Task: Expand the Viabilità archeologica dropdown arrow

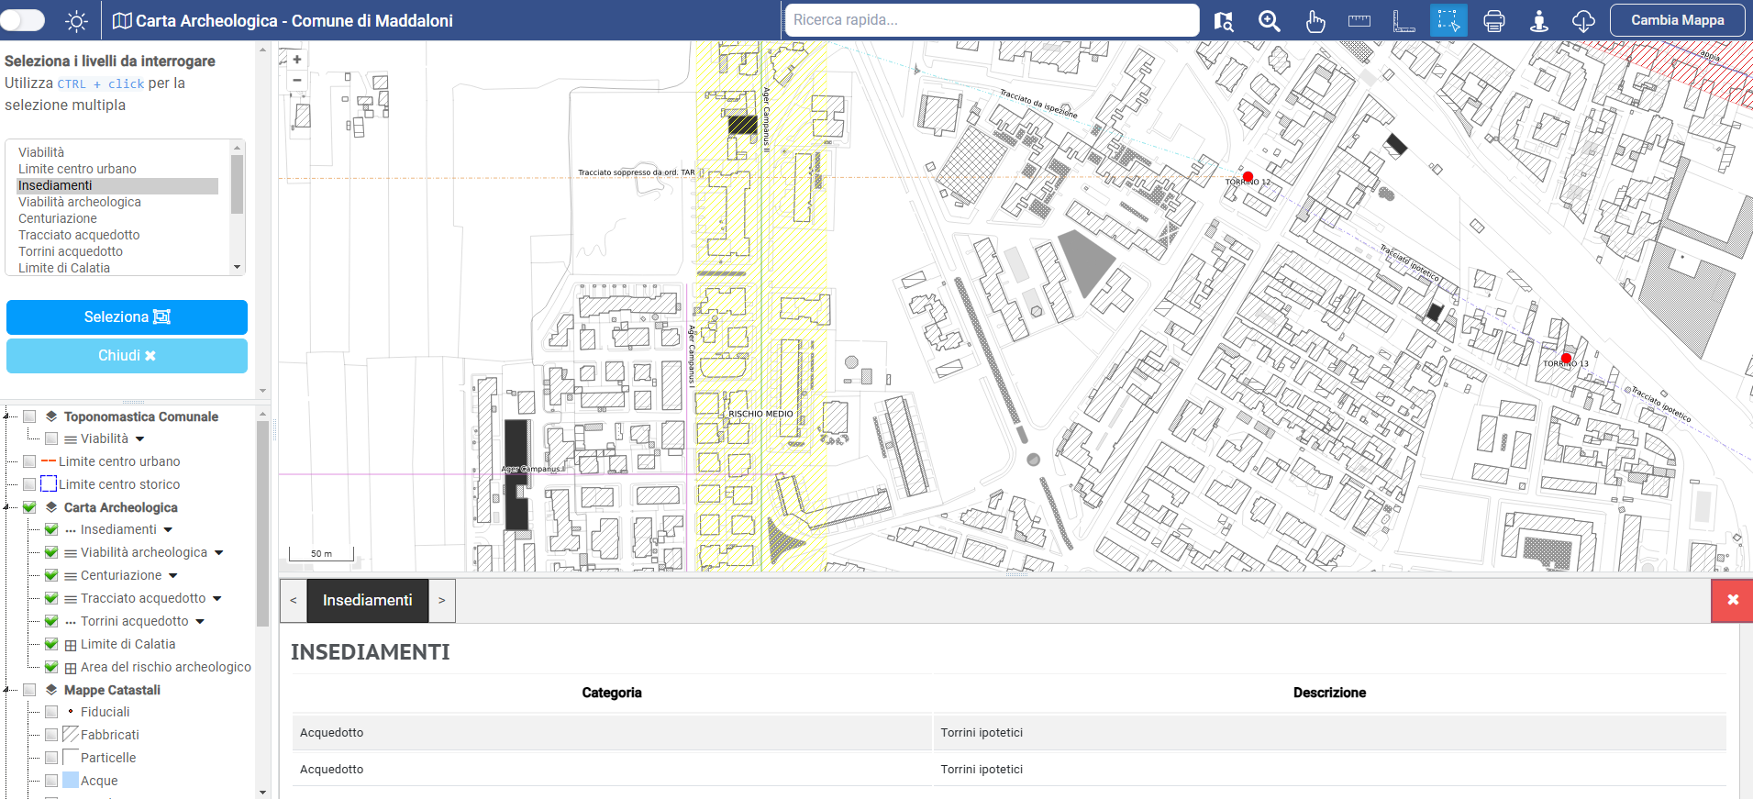Action: pos(219,553)
